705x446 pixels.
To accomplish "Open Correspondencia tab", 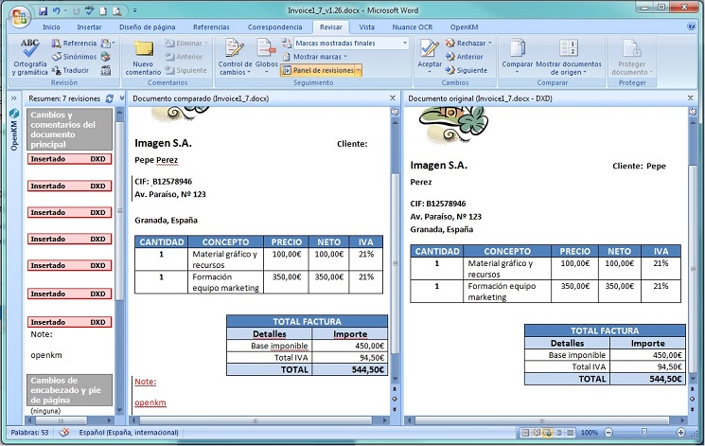I will 274,27.
